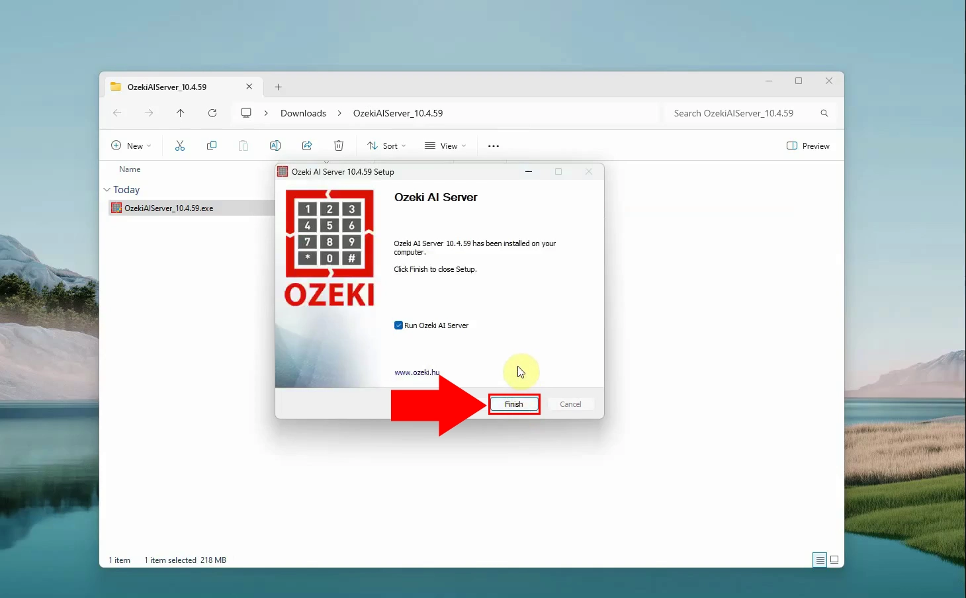The image size is (966, 598).
Task: Open the View dropdown menu
Action: tap(445, 146)
